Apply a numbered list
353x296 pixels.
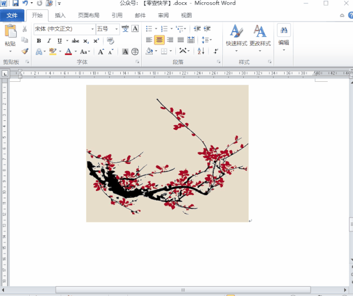(164, 29)
